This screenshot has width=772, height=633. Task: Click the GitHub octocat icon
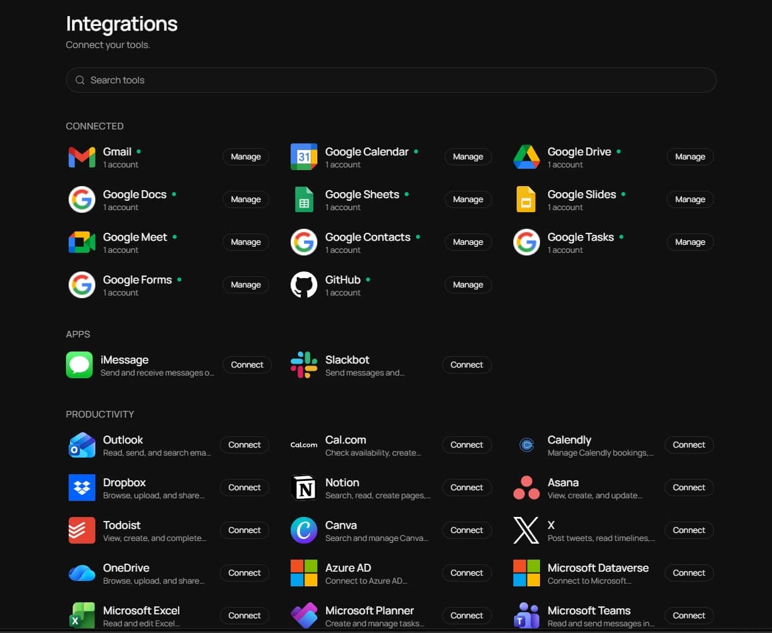tap(304, 285)
